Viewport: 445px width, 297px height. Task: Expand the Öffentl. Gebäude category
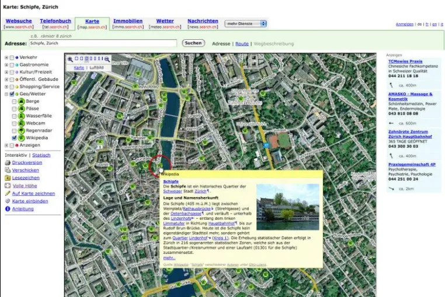pyautogui.click(x=6, y=80)
